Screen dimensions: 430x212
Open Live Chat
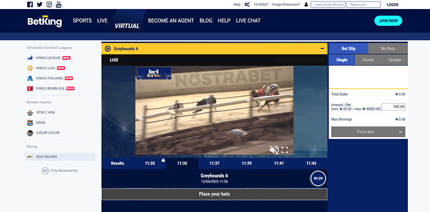(x=248, y=21)
